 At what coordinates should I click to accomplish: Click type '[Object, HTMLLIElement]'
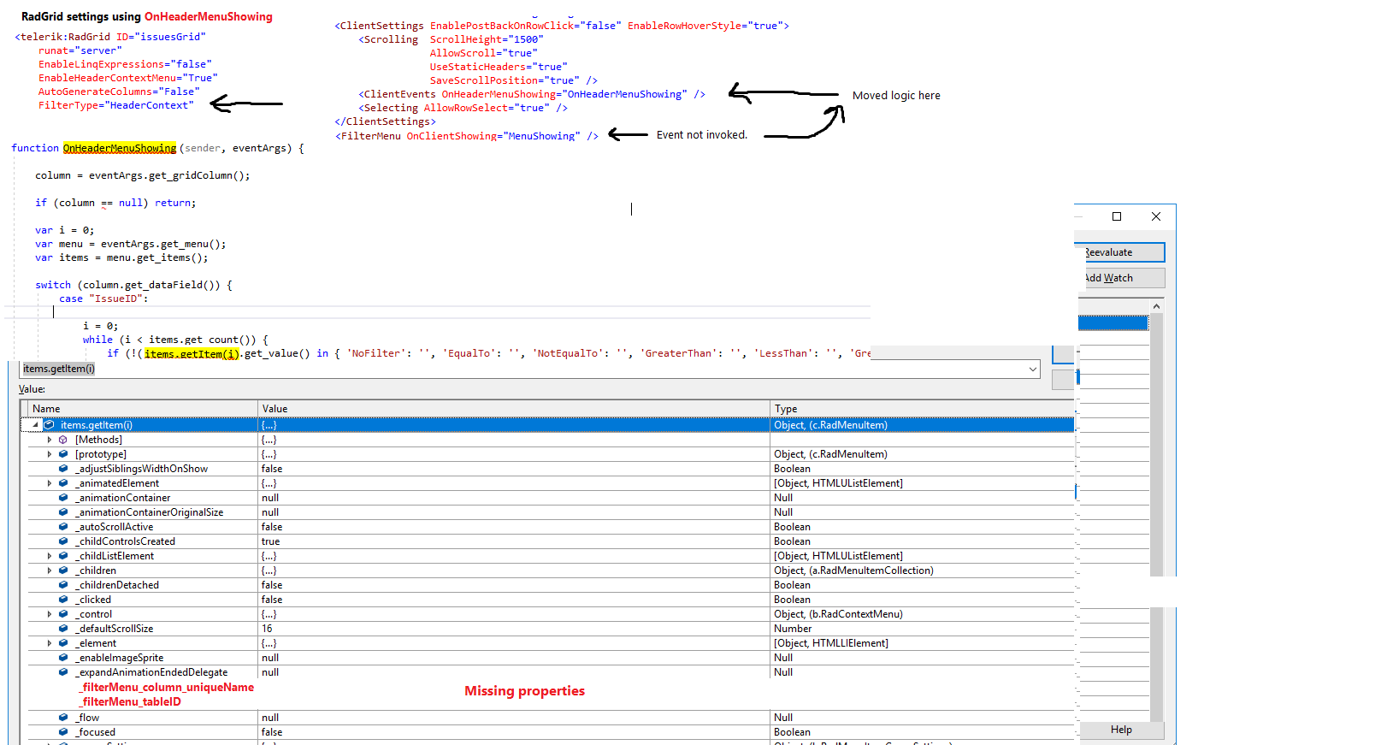831,643
